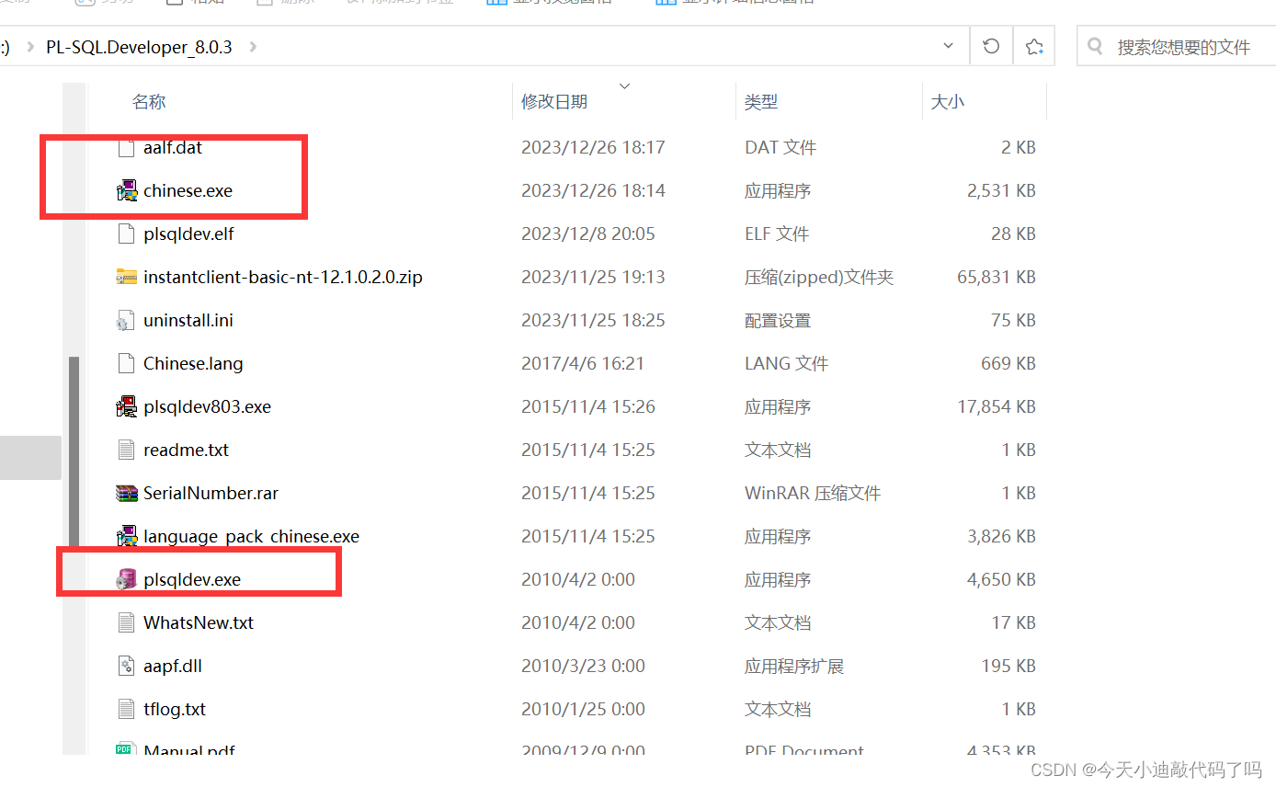This screenshot has width=1276, height=787.
Task: Click the 配置设置 type cell
Action: 778,320
